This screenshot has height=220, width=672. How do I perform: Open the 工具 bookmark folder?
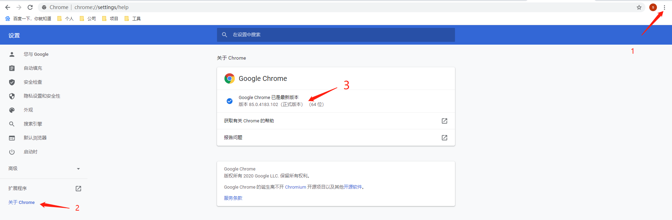pos(133,18)
